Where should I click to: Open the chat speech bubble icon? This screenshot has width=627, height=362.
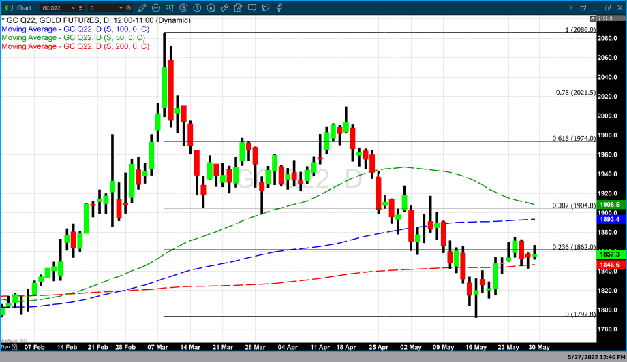[x=251, y=7]
